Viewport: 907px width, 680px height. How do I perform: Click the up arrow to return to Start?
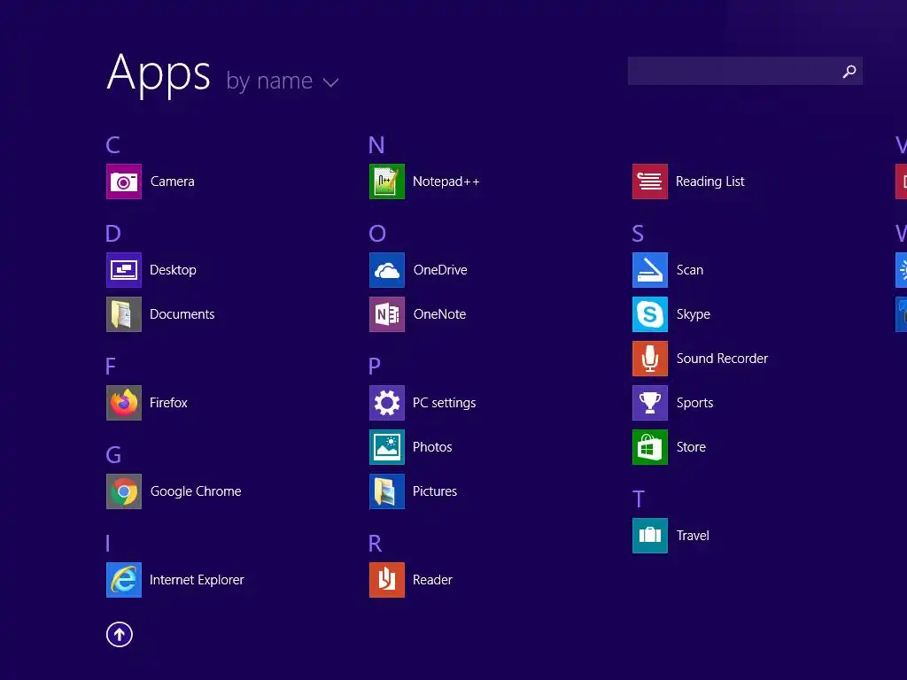click(x=120, y=634)
